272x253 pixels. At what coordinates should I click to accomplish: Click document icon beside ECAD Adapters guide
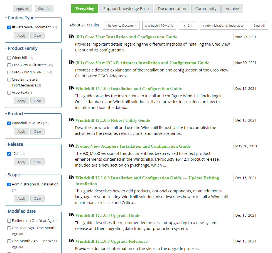coord(72,62)
